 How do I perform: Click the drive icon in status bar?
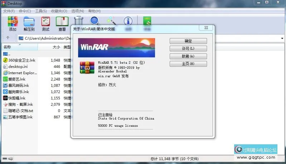click(x=5, y=159)
